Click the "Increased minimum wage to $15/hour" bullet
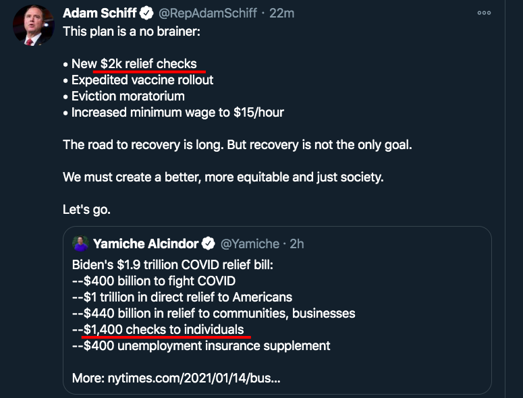The height and width of the screenshot is (398, 523). 177,113
